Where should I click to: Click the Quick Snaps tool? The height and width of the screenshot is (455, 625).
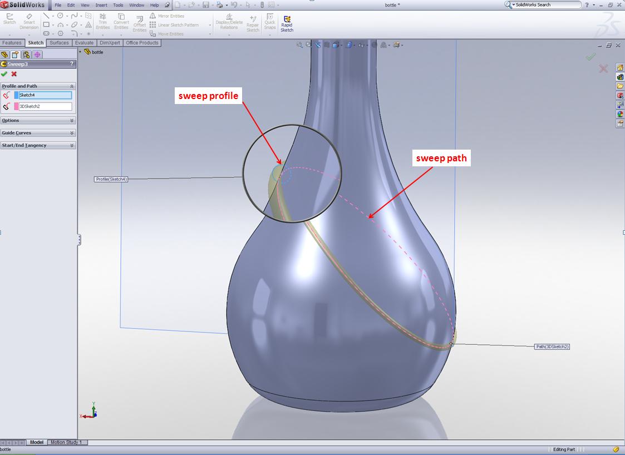pyautogui.click(x=270, y=22)
